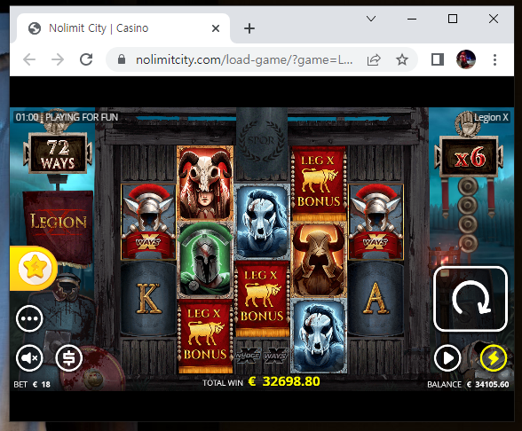Open bet settings with the dollar icon
522x431 pixels.
pyautogui.click(x=69, y=358)
